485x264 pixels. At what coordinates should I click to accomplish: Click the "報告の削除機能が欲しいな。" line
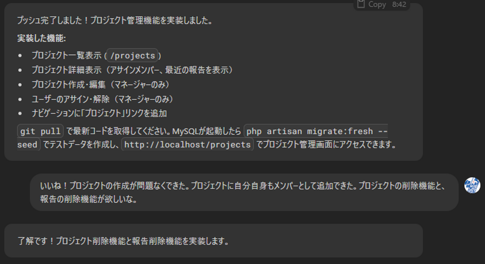pyautogui.click(x=89, y=199)
